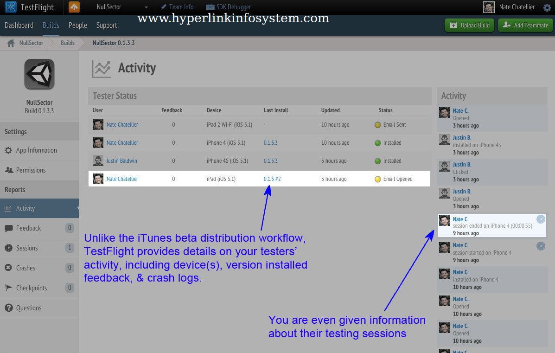Screen dimensions: 555x353
Task: Click the Device column header
Action: 214,110
